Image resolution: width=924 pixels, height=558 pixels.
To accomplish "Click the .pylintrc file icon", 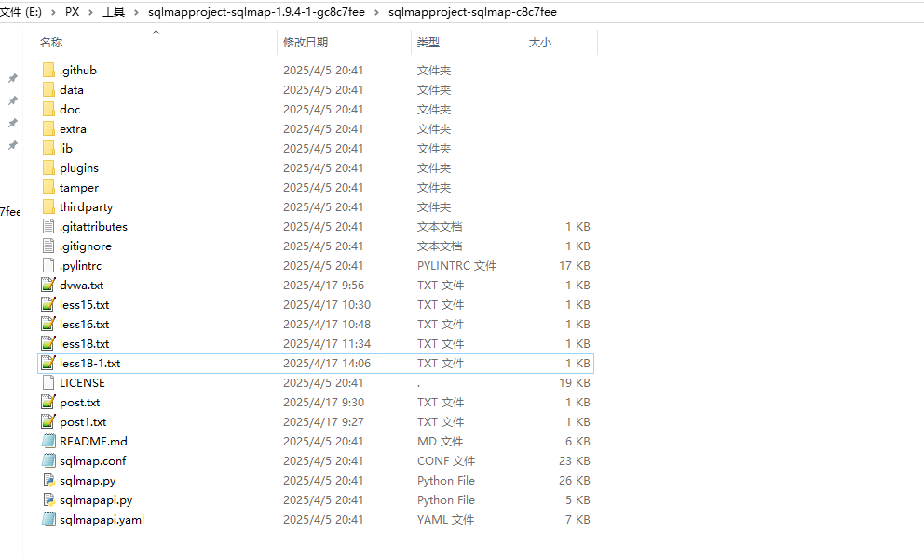I will [x=48, y=265].
